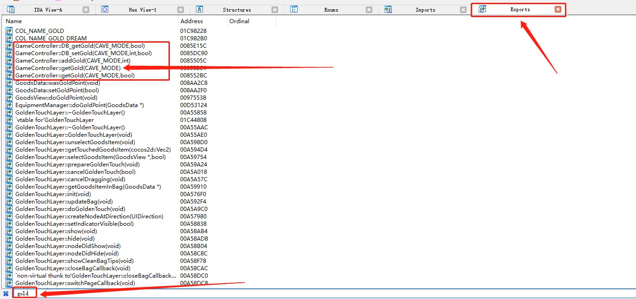Close the IDA View-A tab
This screenshot has height=299, width=636.
pos(86,10)
